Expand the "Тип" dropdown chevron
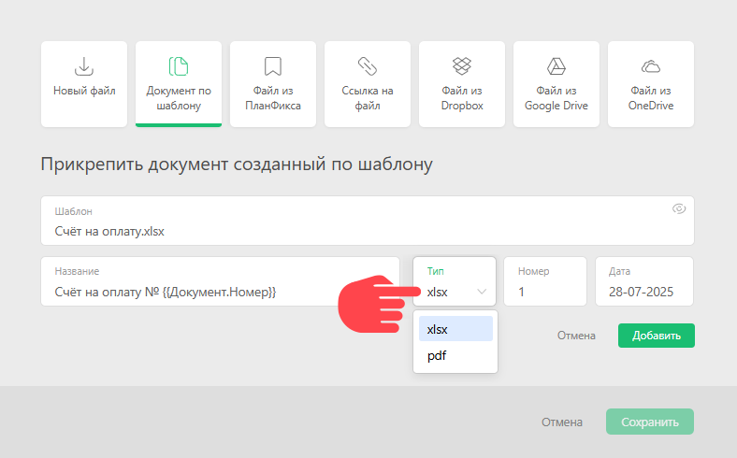The width and height of the screenshot is (737, 458). (x=482, y=292)
